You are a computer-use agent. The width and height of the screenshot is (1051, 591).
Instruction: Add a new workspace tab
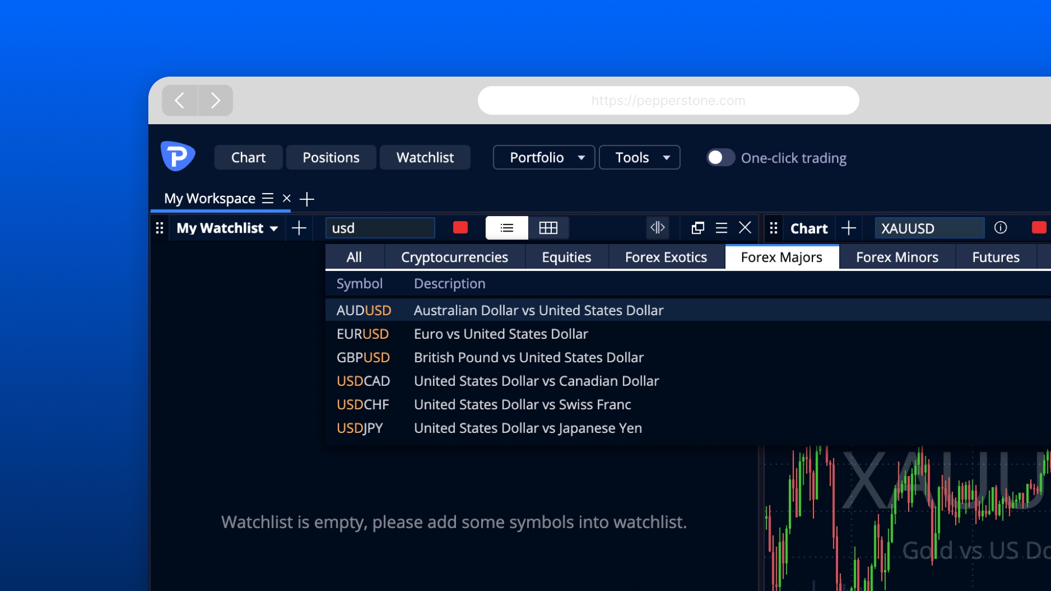307,199
